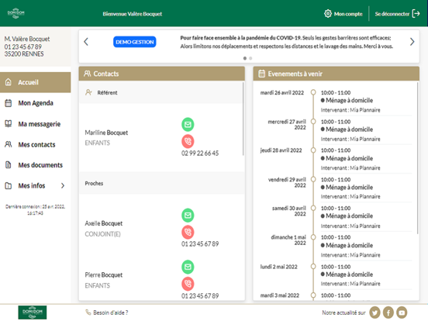Viewport: 428px width, 321px height.
Task: Call Mariline Bocquet using the red phone icon
Action: click(188, 141)
